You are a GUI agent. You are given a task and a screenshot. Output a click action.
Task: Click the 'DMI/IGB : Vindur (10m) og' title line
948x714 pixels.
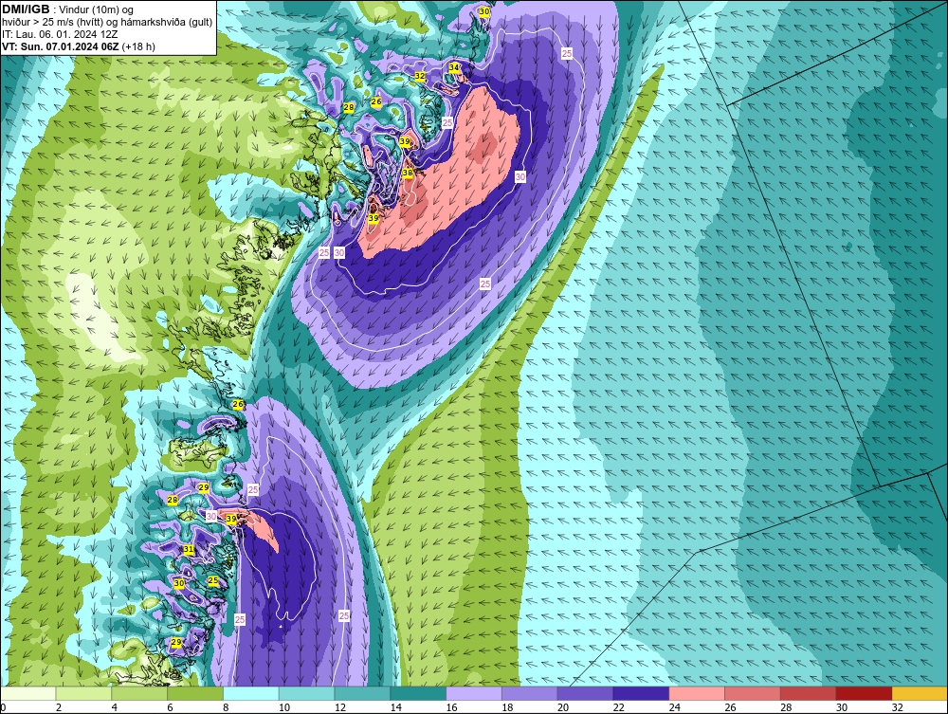click(x=68, y=9)
